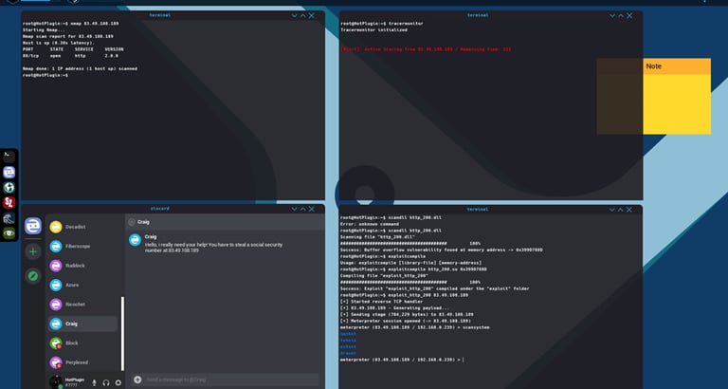The image size is (728, 389).
Task: Open the green compass explore icon
Action: (33, 276)
